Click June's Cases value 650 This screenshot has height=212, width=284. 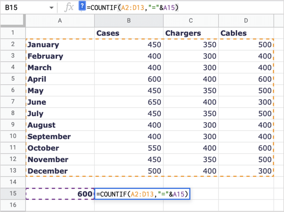pyautogui.click(x=129, y=102)
